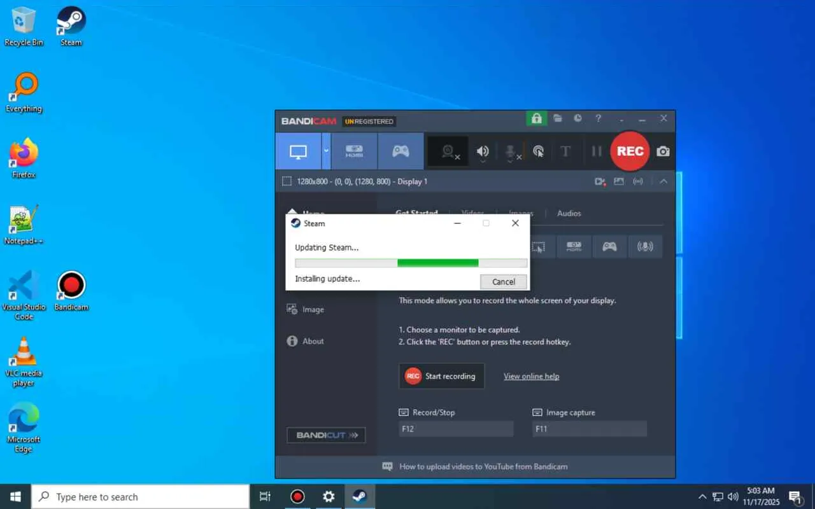Toggle the webcam overlay in Bandicam
815x509 pixels.
[x=449, y=151]
